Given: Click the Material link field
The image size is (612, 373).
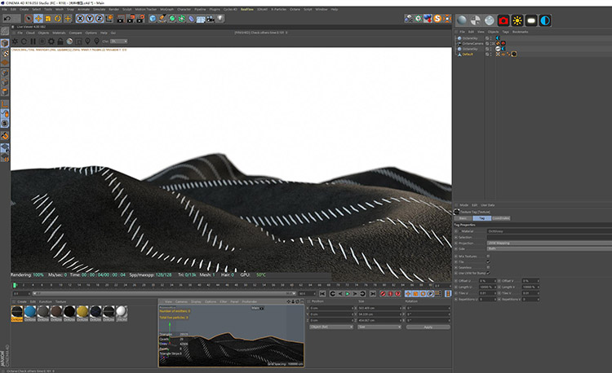Looking at the screenshot, I should pos(549,231).
